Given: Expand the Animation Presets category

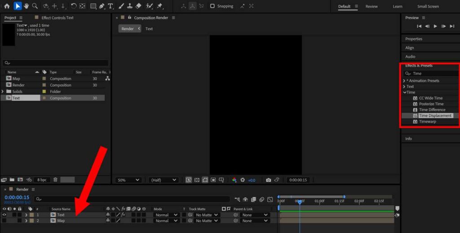Looking at the screenshot, I should point(404,81).
